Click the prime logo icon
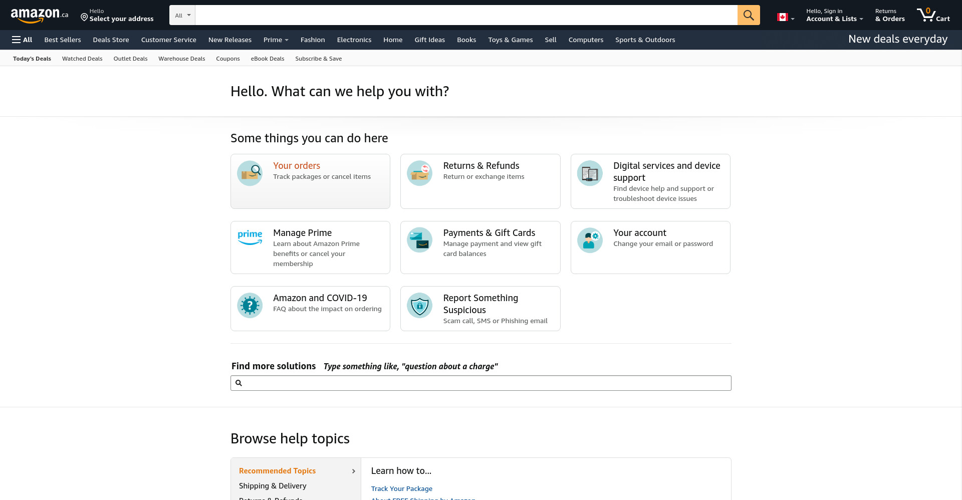 pos(250,237)
